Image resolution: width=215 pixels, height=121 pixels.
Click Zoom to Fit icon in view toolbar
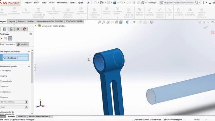(x=99, y=22)
